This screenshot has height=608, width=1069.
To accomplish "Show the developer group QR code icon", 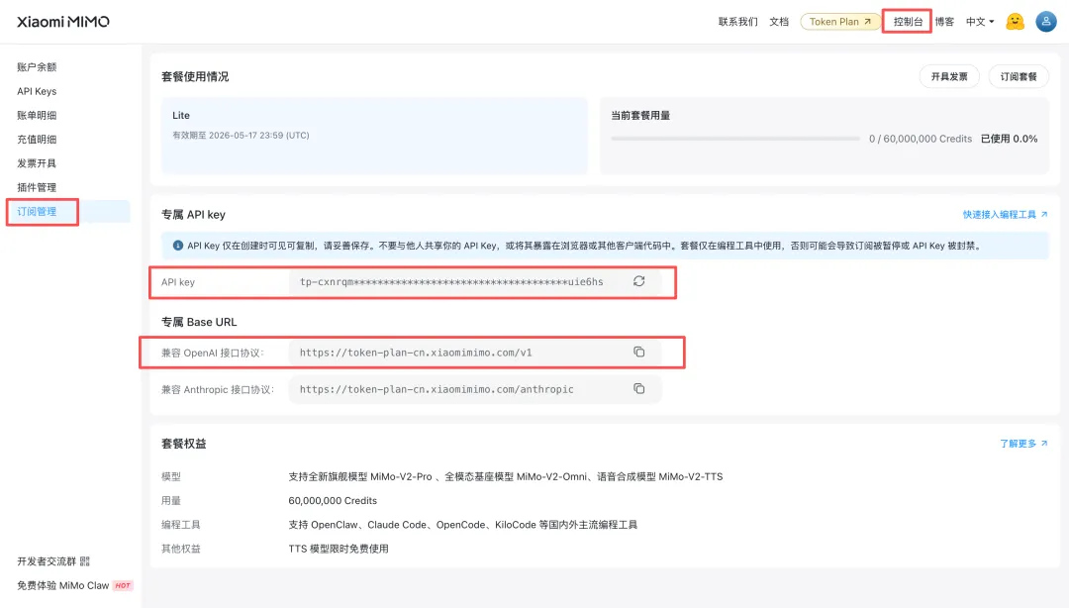I will [85, 560].
